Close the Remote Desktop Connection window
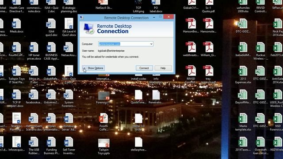Image resolution: width=283 pixels, height=159 pixels. tap(168, 17)
